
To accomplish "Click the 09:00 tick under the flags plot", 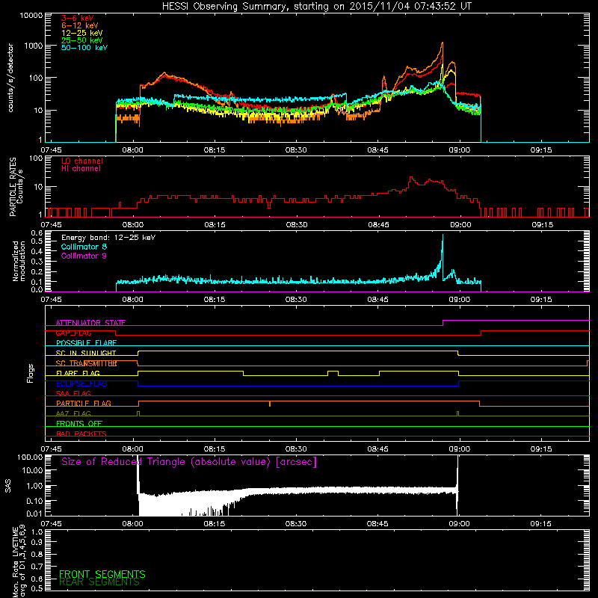I will click(x=460, y=449).
